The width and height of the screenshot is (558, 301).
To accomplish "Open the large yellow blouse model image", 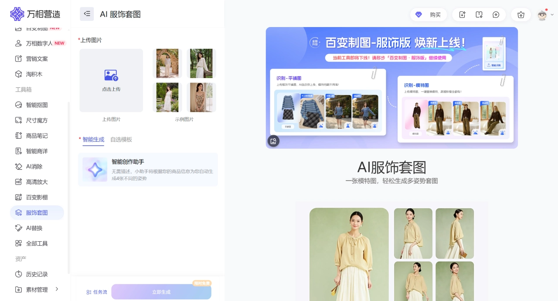I will (x=349, y=254).
